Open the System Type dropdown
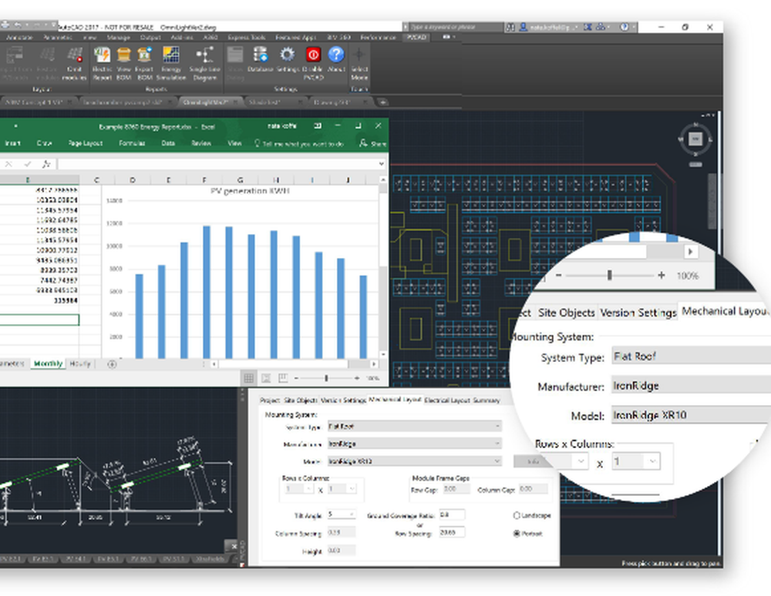 coord(415,426)
